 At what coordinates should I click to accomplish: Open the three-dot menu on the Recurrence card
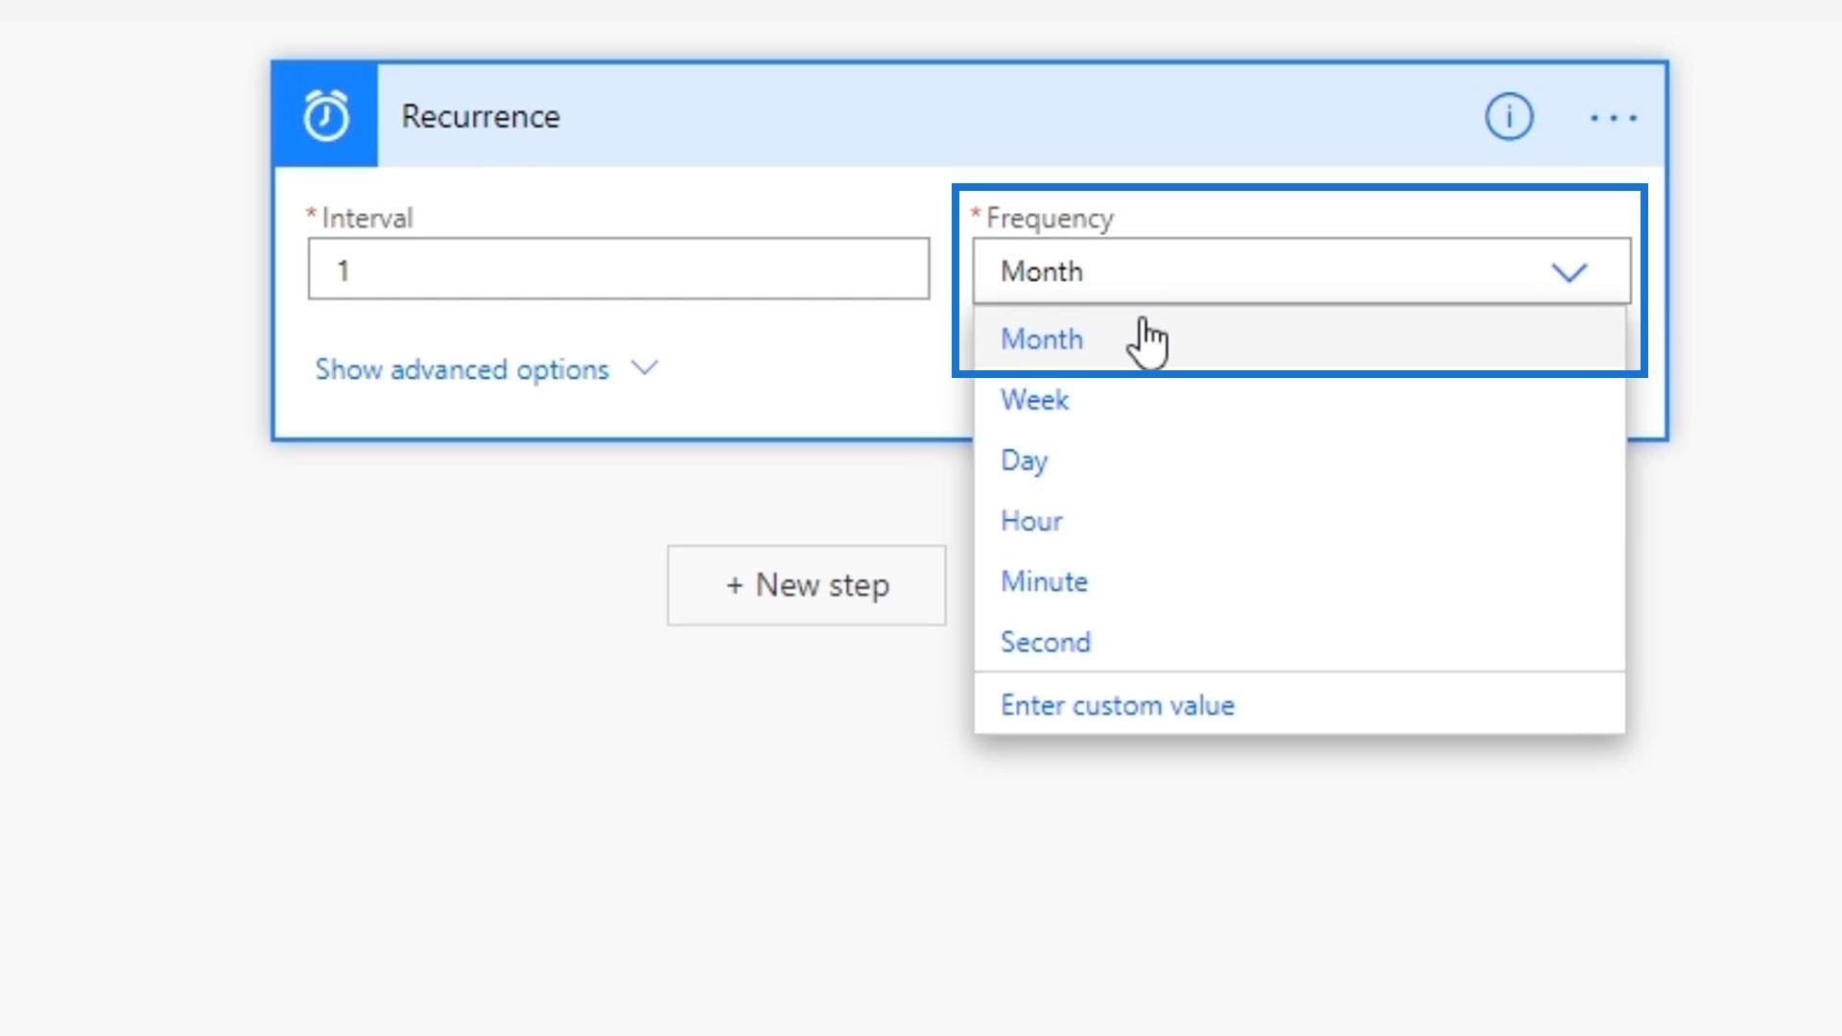tap(1613, 118)
